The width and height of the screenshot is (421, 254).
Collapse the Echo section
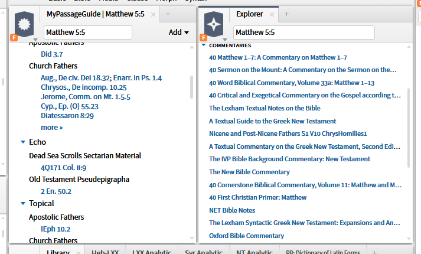[23, 142]
